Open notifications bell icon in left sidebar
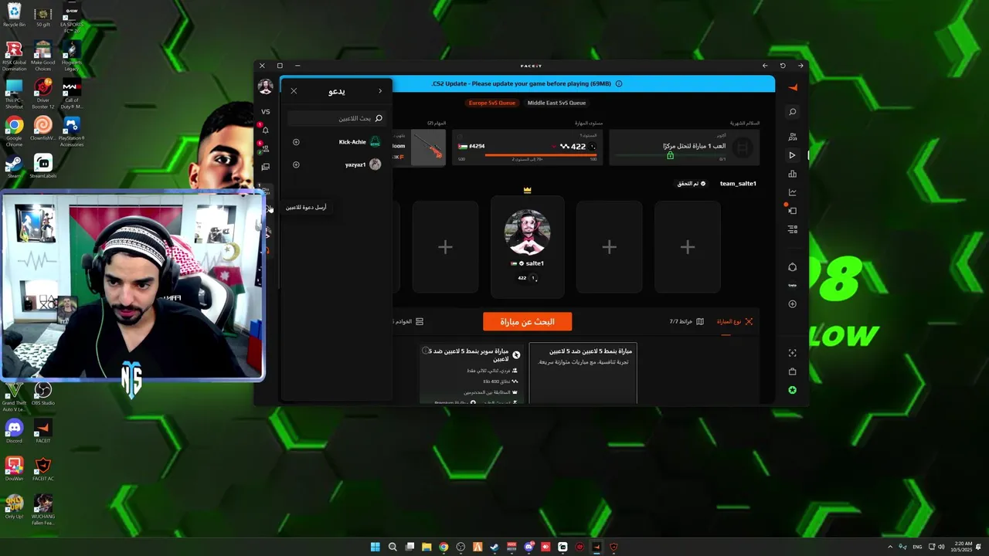The width and height of the screenshot is (989, 556). coord(265,129)
